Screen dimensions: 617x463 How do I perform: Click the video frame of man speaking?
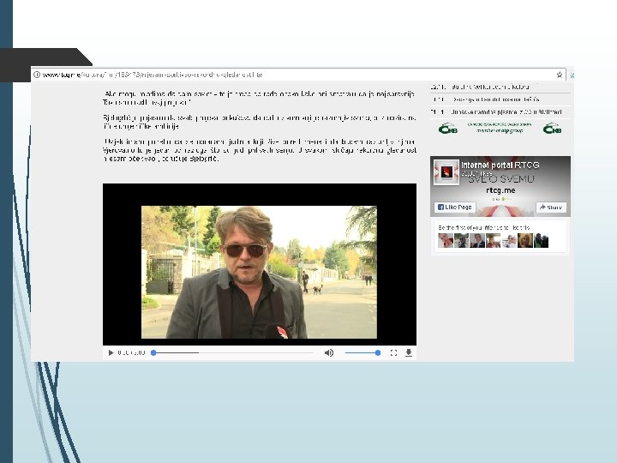[259, 272]
